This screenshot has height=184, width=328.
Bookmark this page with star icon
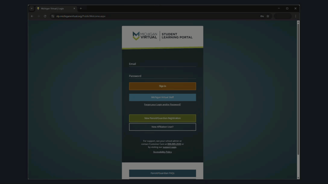tap(268, 16)
